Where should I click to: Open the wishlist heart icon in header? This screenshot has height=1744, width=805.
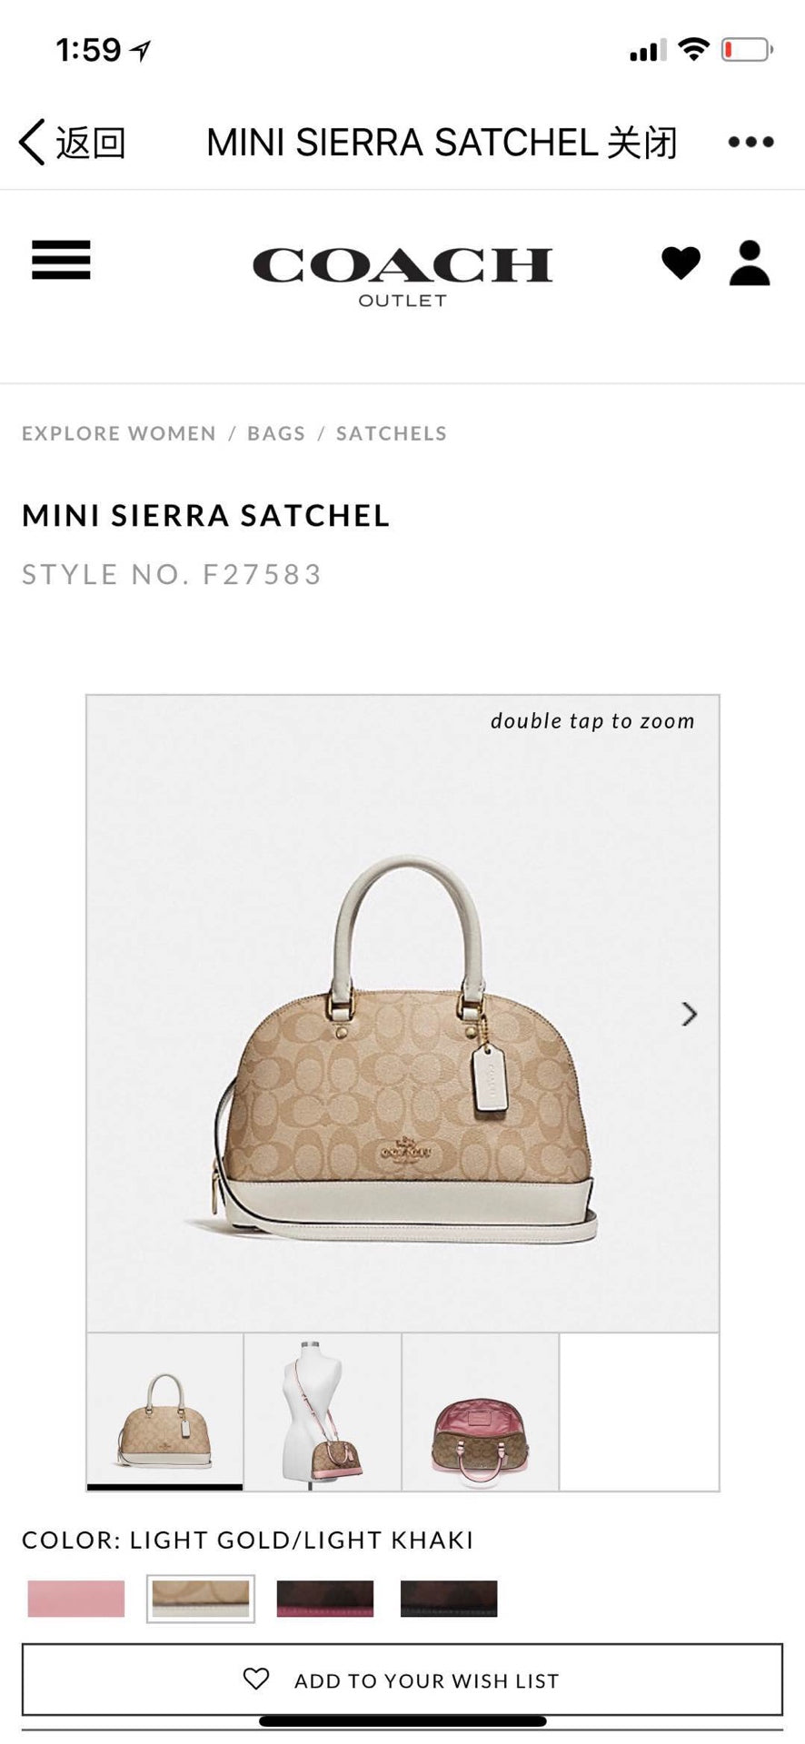pyautogui.click(x=681, y=263)
